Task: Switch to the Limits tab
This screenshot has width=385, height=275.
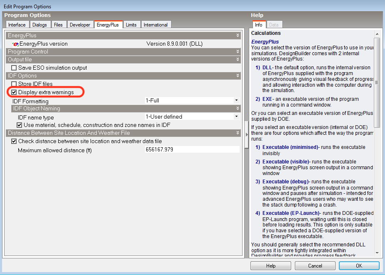Action: pyautogui.click(x=131, y=25)
